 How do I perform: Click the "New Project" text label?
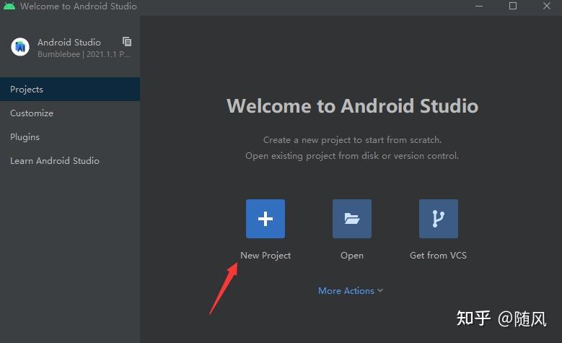click(x=265, y=256)
